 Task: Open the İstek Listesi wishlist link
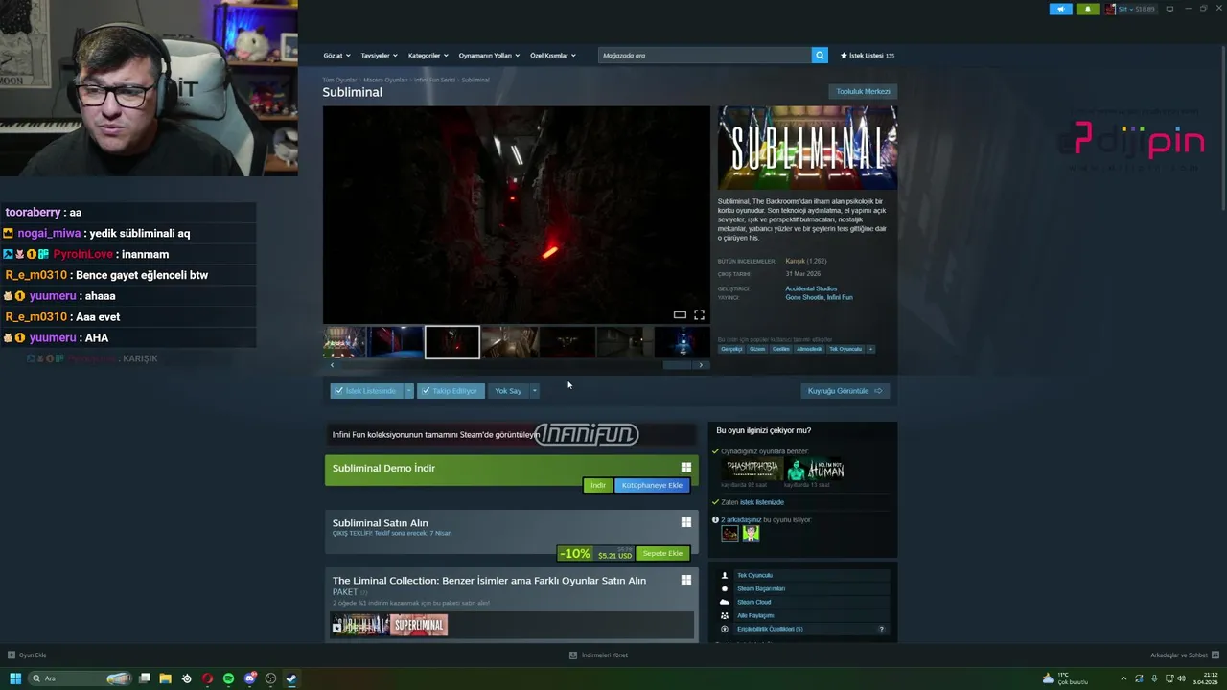[868, 56]
